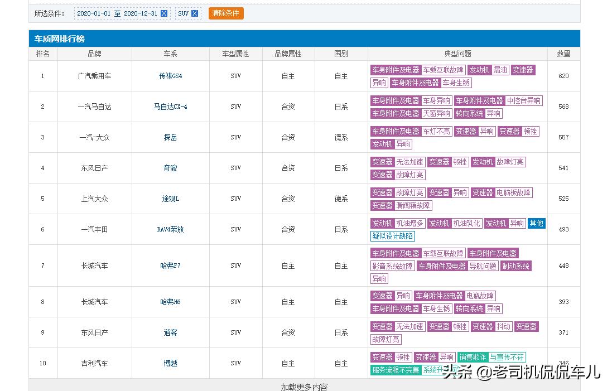
Task: Click the orange 清除条件 button
Action: point(226,13)
